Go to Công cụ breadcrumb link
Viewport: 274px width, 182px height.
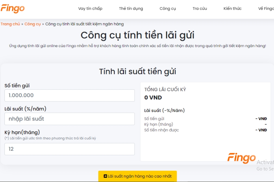pyautogui.click(x=33, y=24)
